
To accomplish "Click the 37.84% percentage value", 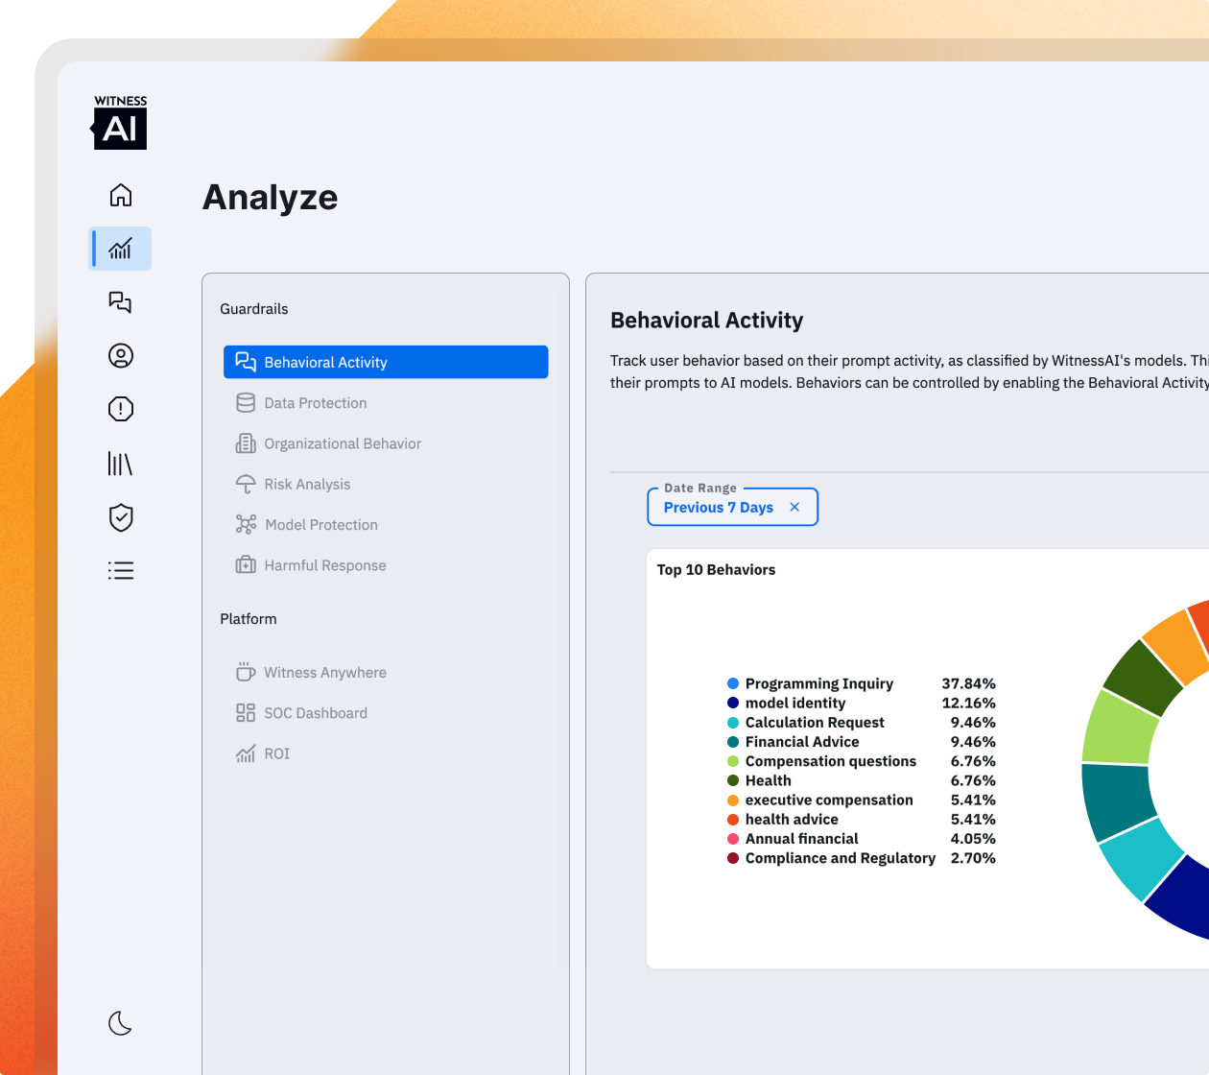I will tap(968, 683).
